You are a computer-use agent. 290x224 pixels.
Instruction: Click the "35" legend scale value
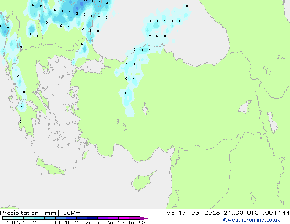pyautogui.click(x=110, y=222)
